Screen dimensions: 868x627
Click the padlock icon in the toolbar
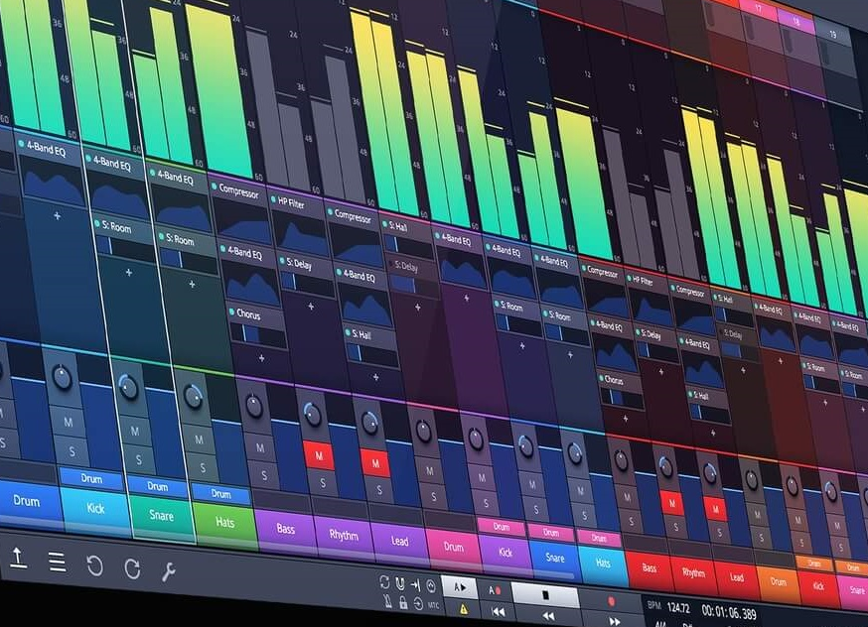404,604
